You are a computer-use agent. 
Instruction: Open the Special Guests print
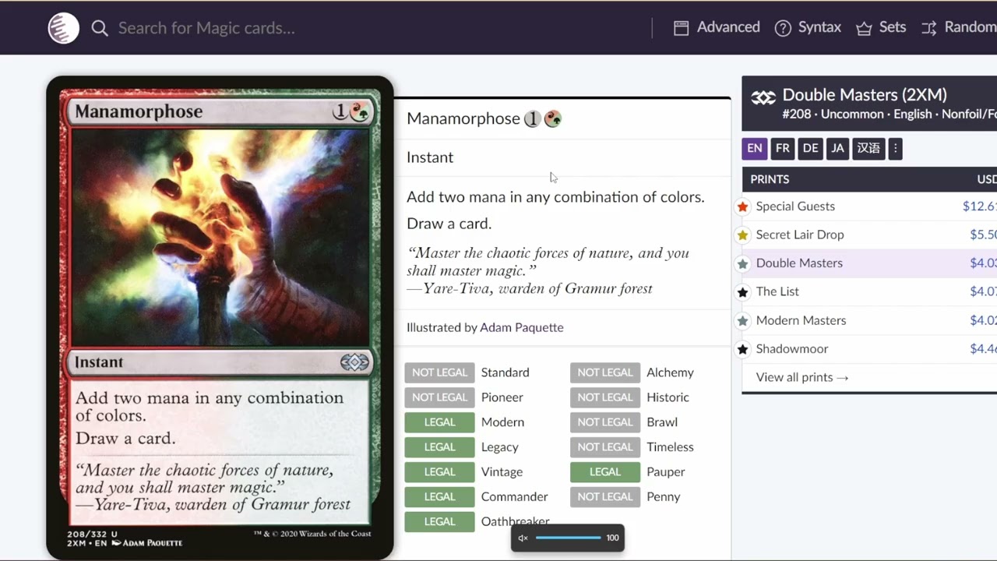coord(795,206)
